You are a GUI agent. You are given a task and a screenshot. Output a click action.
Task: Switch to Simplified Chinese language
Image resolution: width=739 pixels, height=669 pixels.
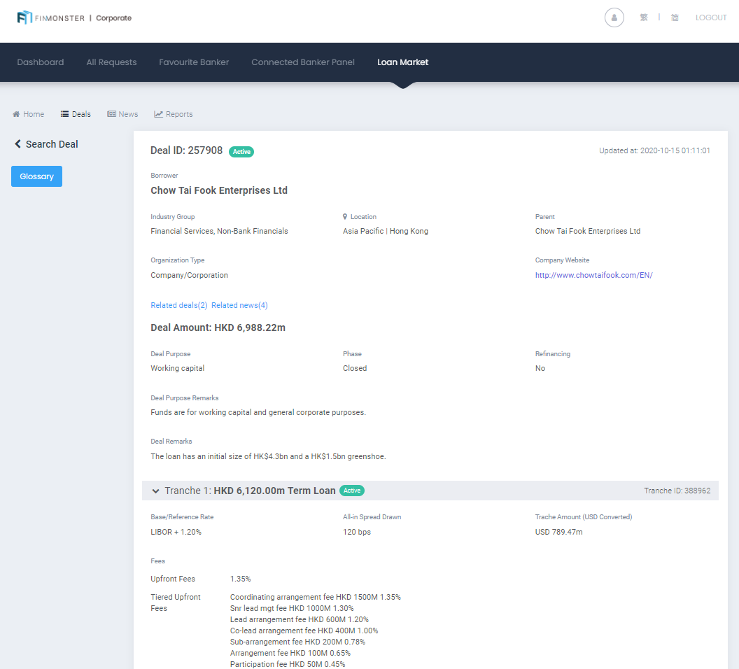[x=675, y=17]
